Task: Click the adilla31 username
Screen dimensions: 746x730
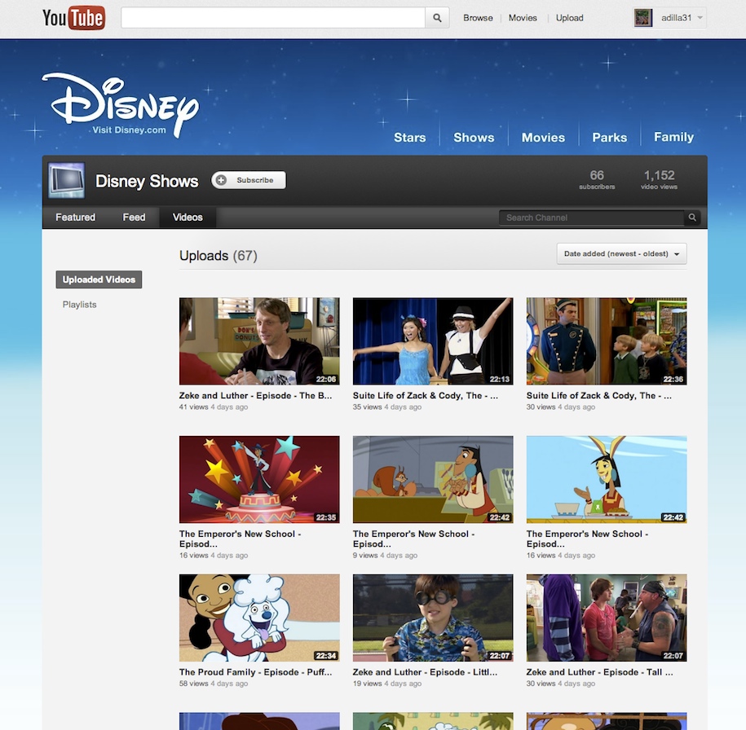Action: tap(676, 18)
